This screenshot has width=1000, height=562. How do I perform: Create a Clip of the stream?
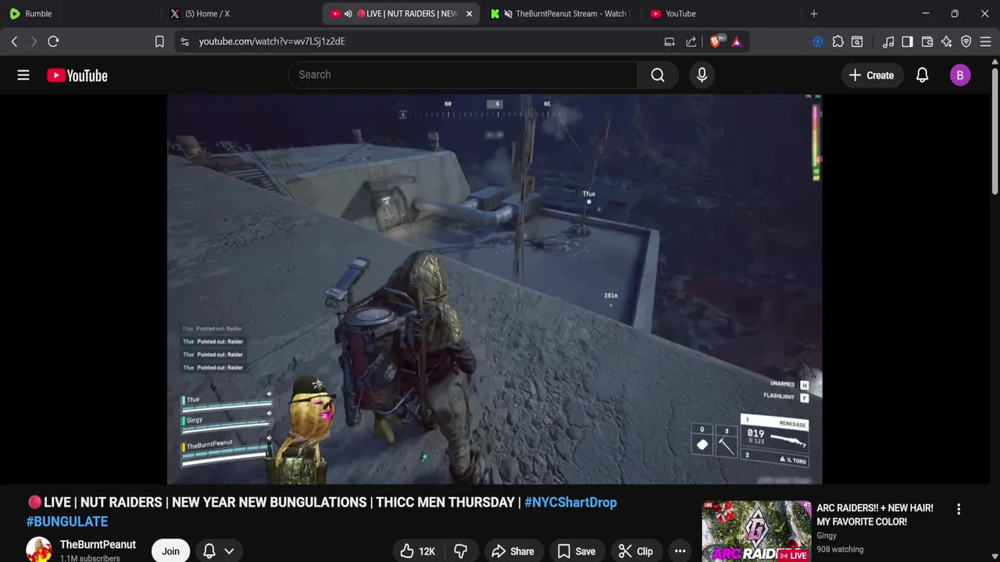click(635, 551)
